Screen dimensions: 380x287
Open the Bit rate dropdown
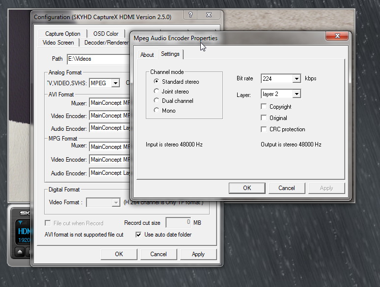(x=296, y=79)
